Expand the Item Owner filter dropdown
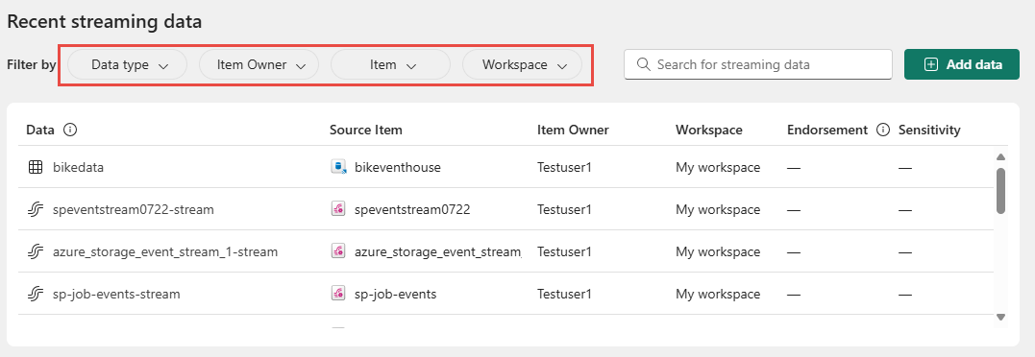1035x357 pixels. click(x=259, y=64)
